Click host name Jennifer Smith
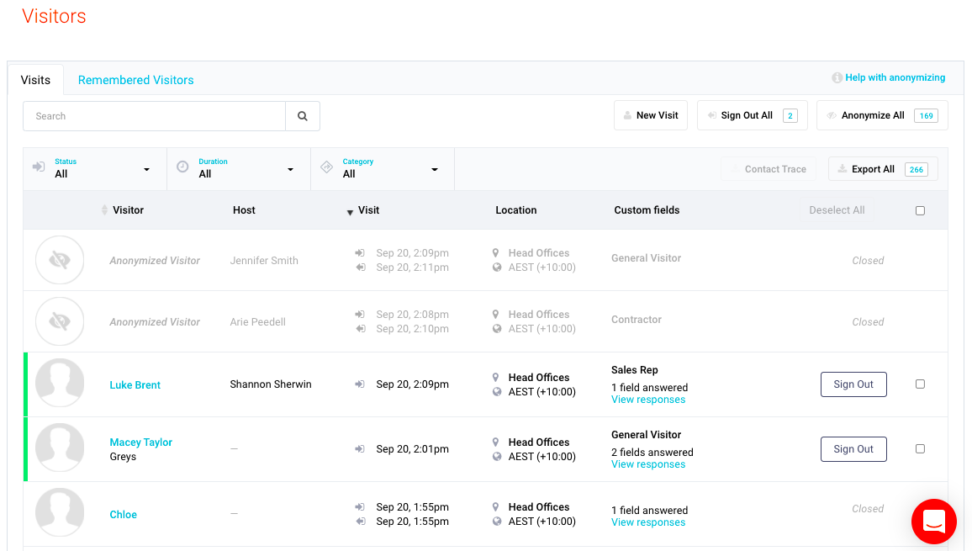This screenshot has width=972, height=551. click(x=264, y=261)
